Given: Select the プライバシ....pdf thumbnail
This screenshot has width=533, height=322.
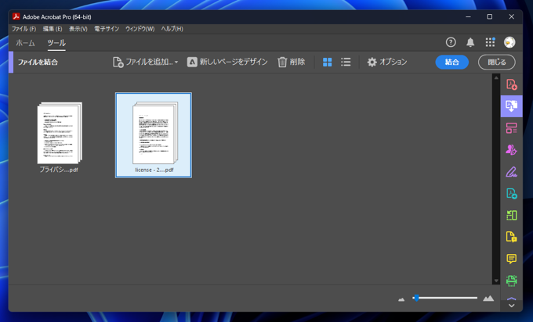Looking at the screenshot, I should click(60, 137).
